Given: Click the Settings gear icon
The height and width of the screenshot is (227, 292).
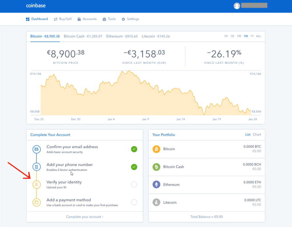Looking at the screenshot, I should (x=123, y=19).
